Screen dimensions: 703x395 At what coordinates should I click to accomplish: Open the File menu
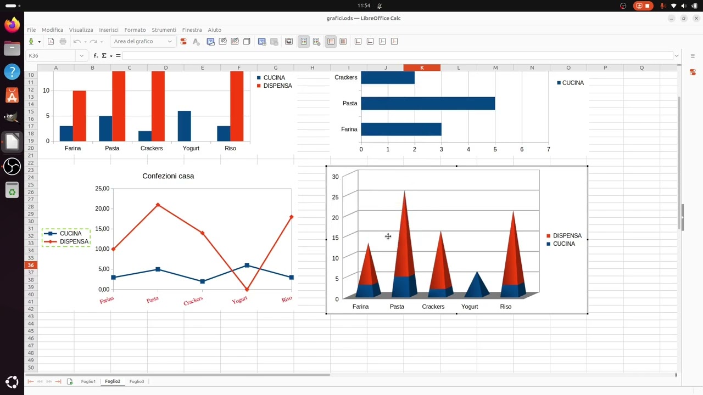tap(31, 30)
